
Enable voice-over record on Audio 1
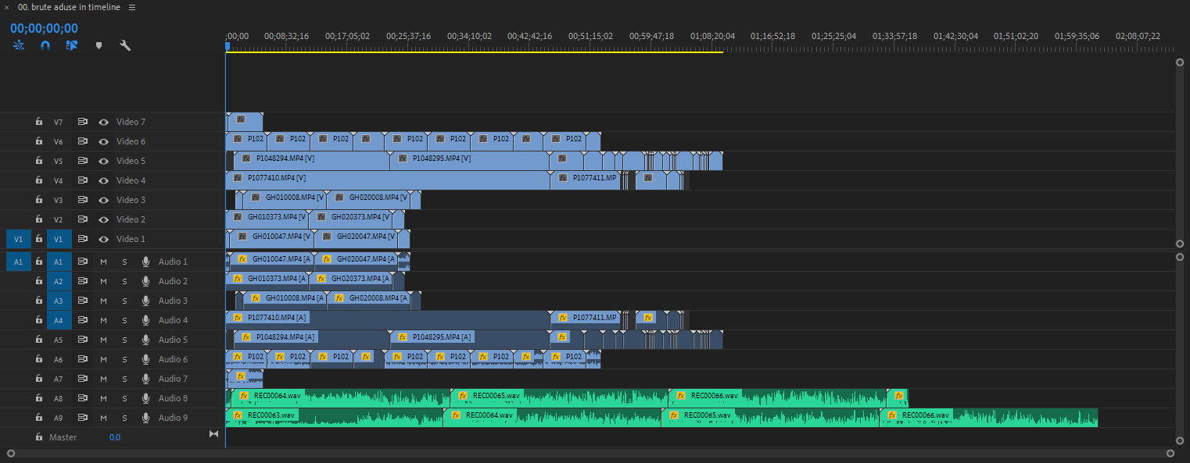click(145, 262)
